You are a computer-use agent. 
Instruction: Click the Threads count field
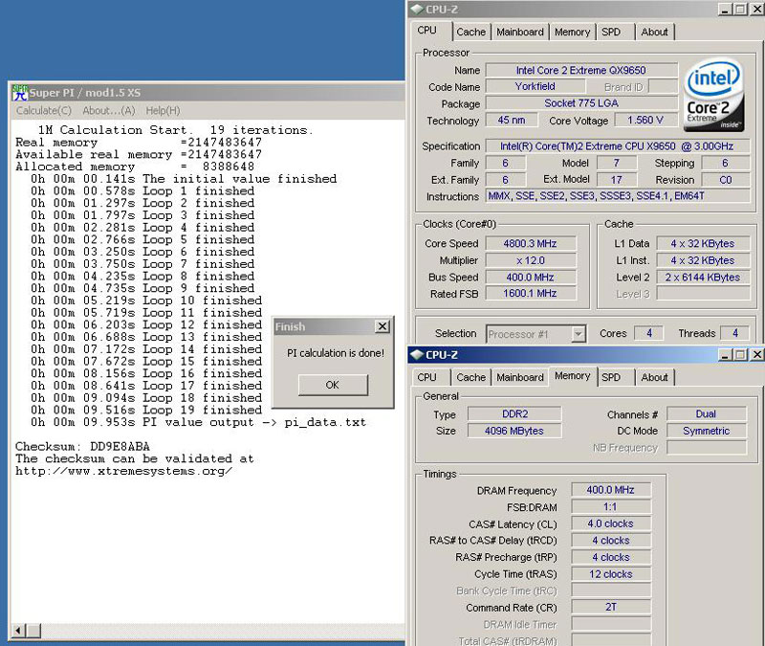click(734, 333)
